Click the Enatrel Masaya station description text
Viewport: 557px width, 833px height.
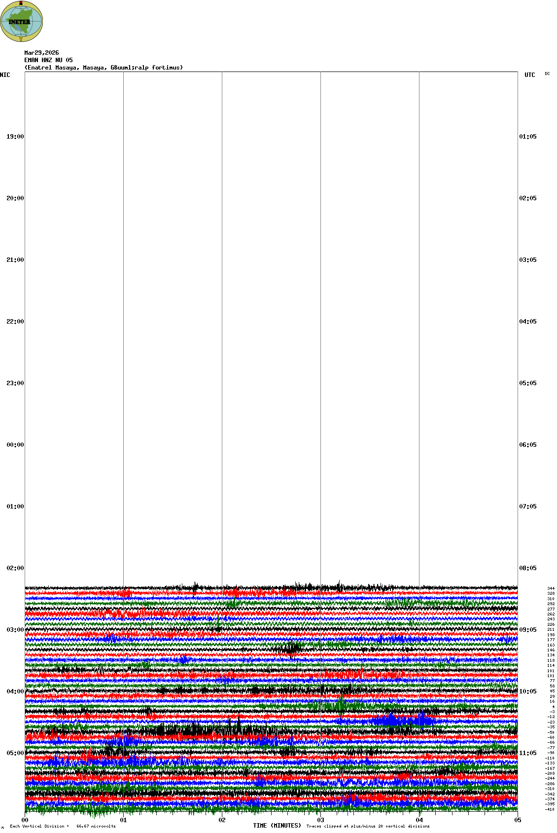(104, 68)
